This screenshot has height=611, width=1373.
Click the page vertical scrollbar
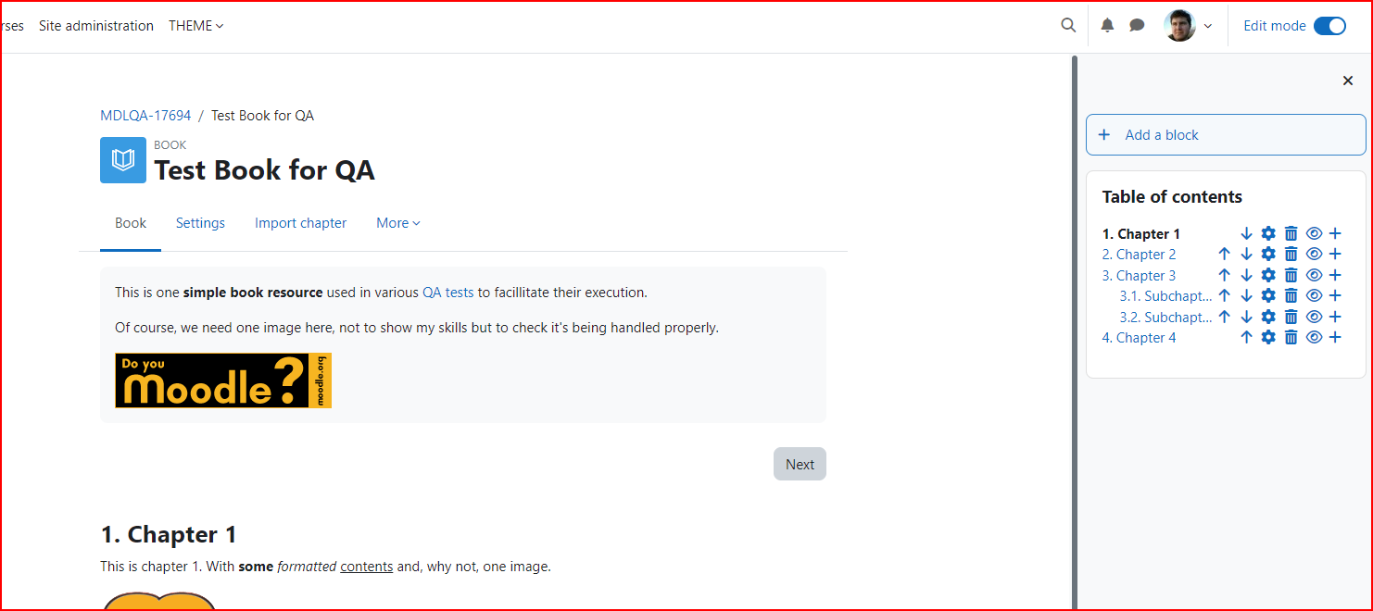pyautogui.click(x=1075, y=333)
